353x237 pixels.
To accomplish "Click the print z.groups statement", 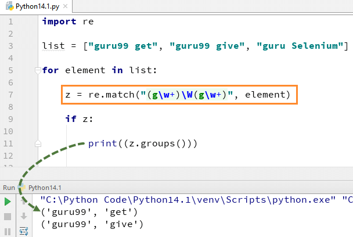I will (x=143, y=143).
